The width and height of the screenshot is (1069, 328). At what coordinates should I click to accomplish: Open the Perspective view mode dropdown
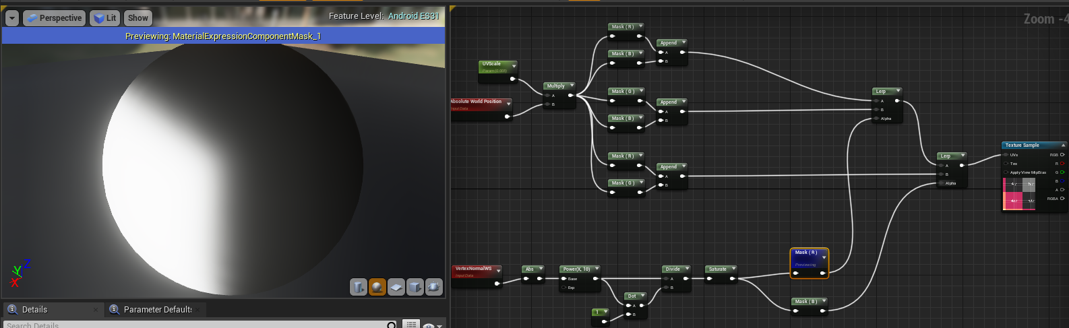(55, 18)
